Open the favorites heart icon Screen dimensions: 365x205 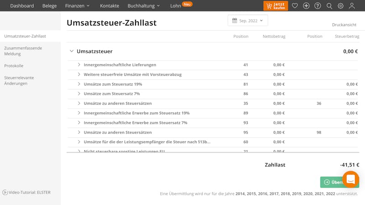[x=295, y=6]
